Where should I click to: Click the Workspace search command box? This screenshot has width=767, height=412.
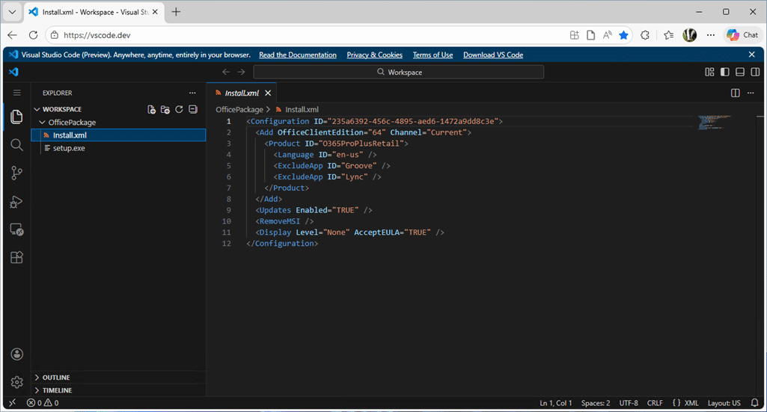[x=398, y=73]
